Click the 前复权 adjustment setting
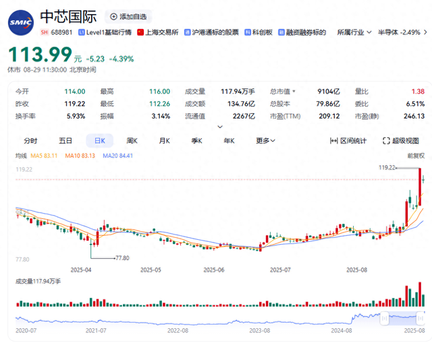Image resolution: width=432 pixels, height=343 pixels. pos(416,156)
